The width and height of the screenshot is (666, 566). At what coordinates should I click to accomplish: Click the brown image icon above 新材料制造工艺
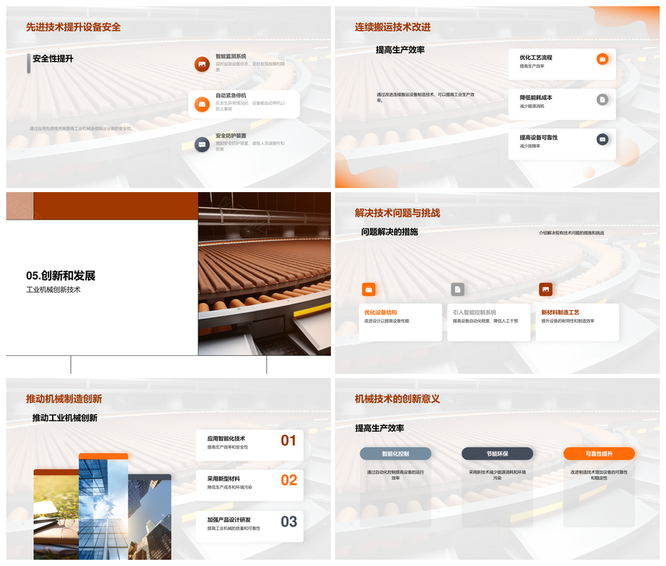pyautogui.click(x=546, y=289)
